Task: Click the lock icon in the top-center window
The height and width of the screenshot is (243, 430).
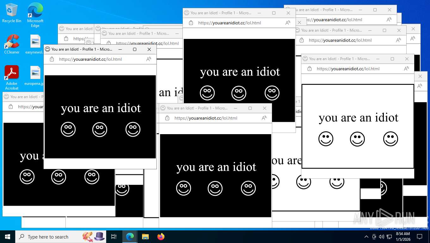Action: pyautogui.click(x=191, y=23)
